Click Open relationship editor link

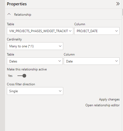(102, 105)
